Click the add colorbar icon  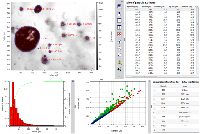click(x=119, y=69)
